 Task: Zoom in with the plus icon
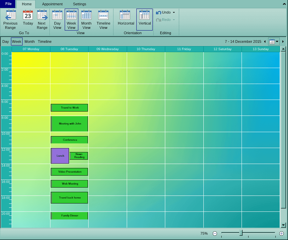click(x=281, y=233)
